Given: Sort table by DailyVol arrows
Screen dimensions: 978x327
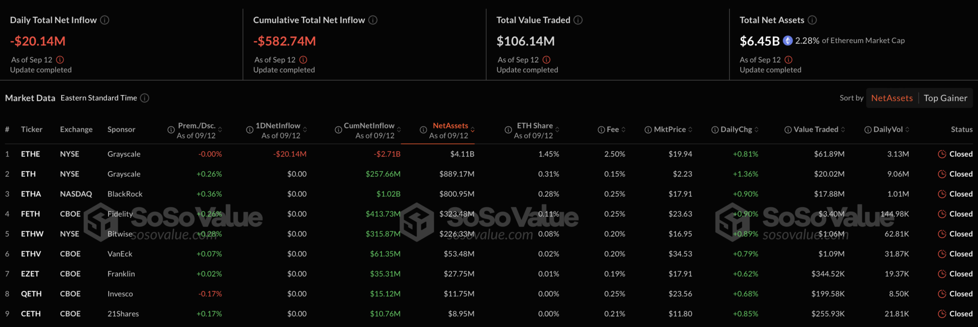Looking at the screenshot, I should pos(907,130).
